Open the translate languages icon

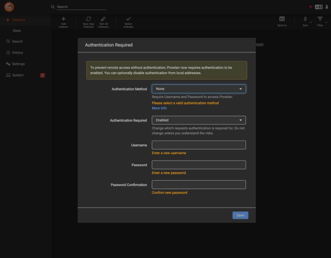(x=318, y=7)
